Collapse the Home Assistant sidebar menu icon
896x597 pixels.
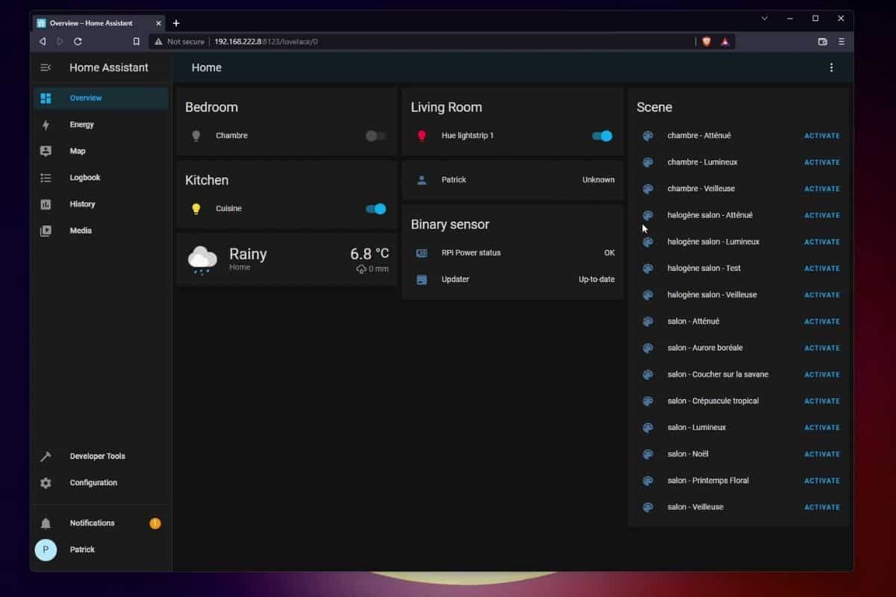pos(46,67)
